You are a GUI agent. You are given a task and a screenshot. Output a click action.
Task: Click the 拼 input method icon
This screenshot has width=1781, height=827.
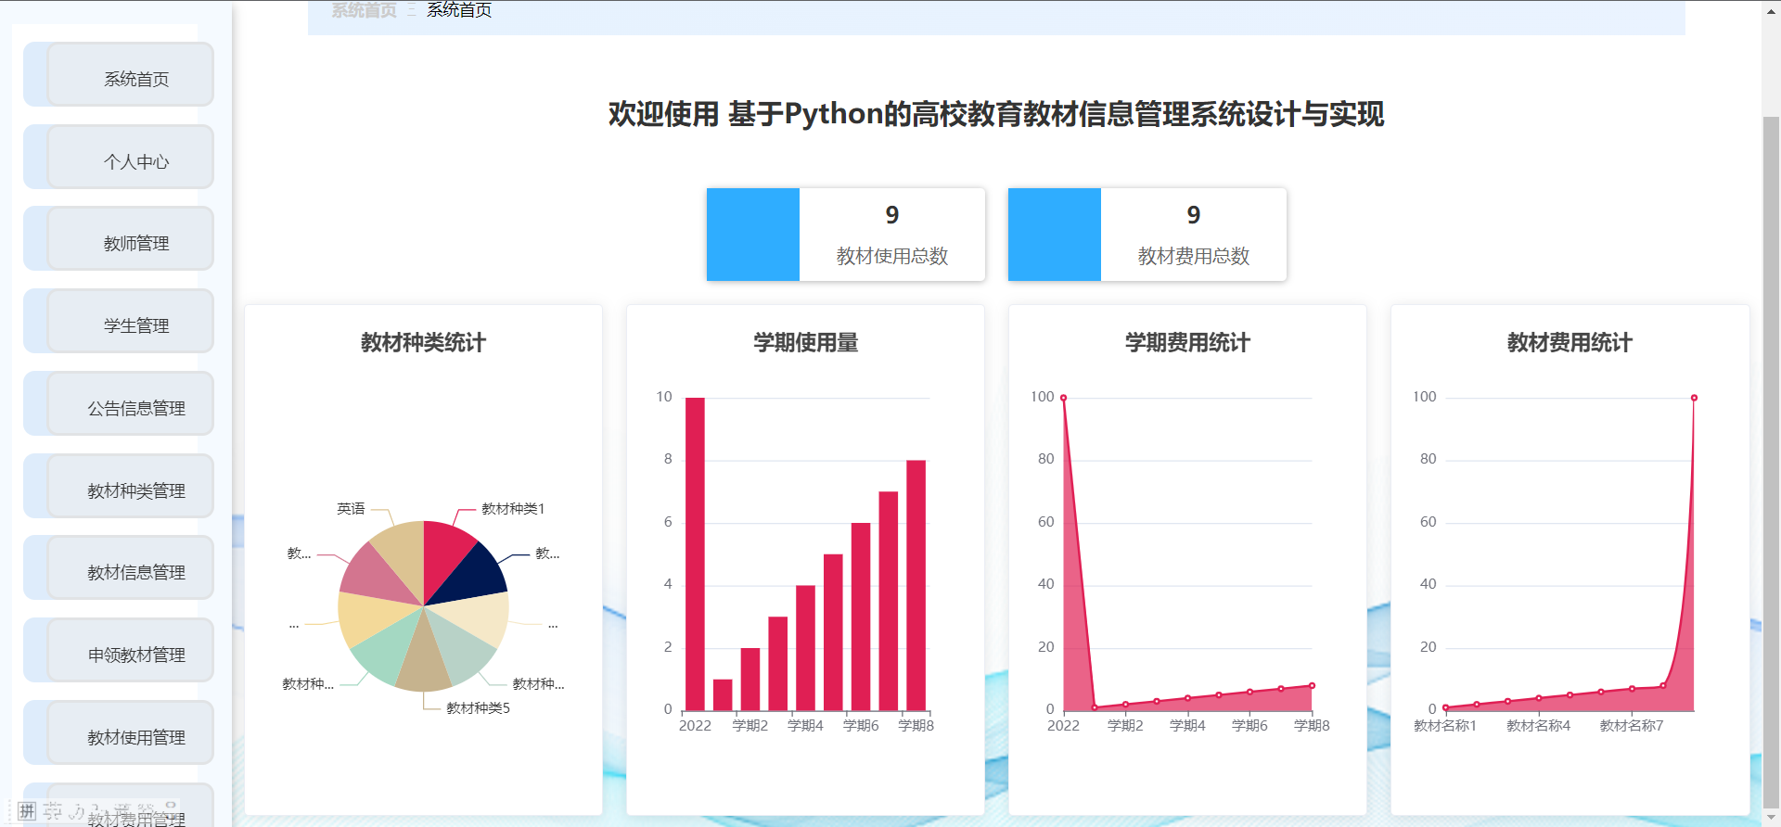point(27,811)
